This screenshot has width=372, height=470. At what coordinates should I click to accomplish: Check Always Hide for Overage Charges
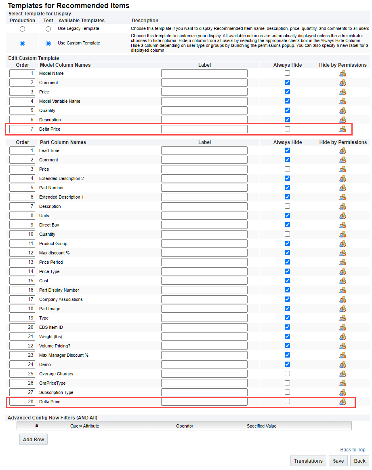point(287,373)
